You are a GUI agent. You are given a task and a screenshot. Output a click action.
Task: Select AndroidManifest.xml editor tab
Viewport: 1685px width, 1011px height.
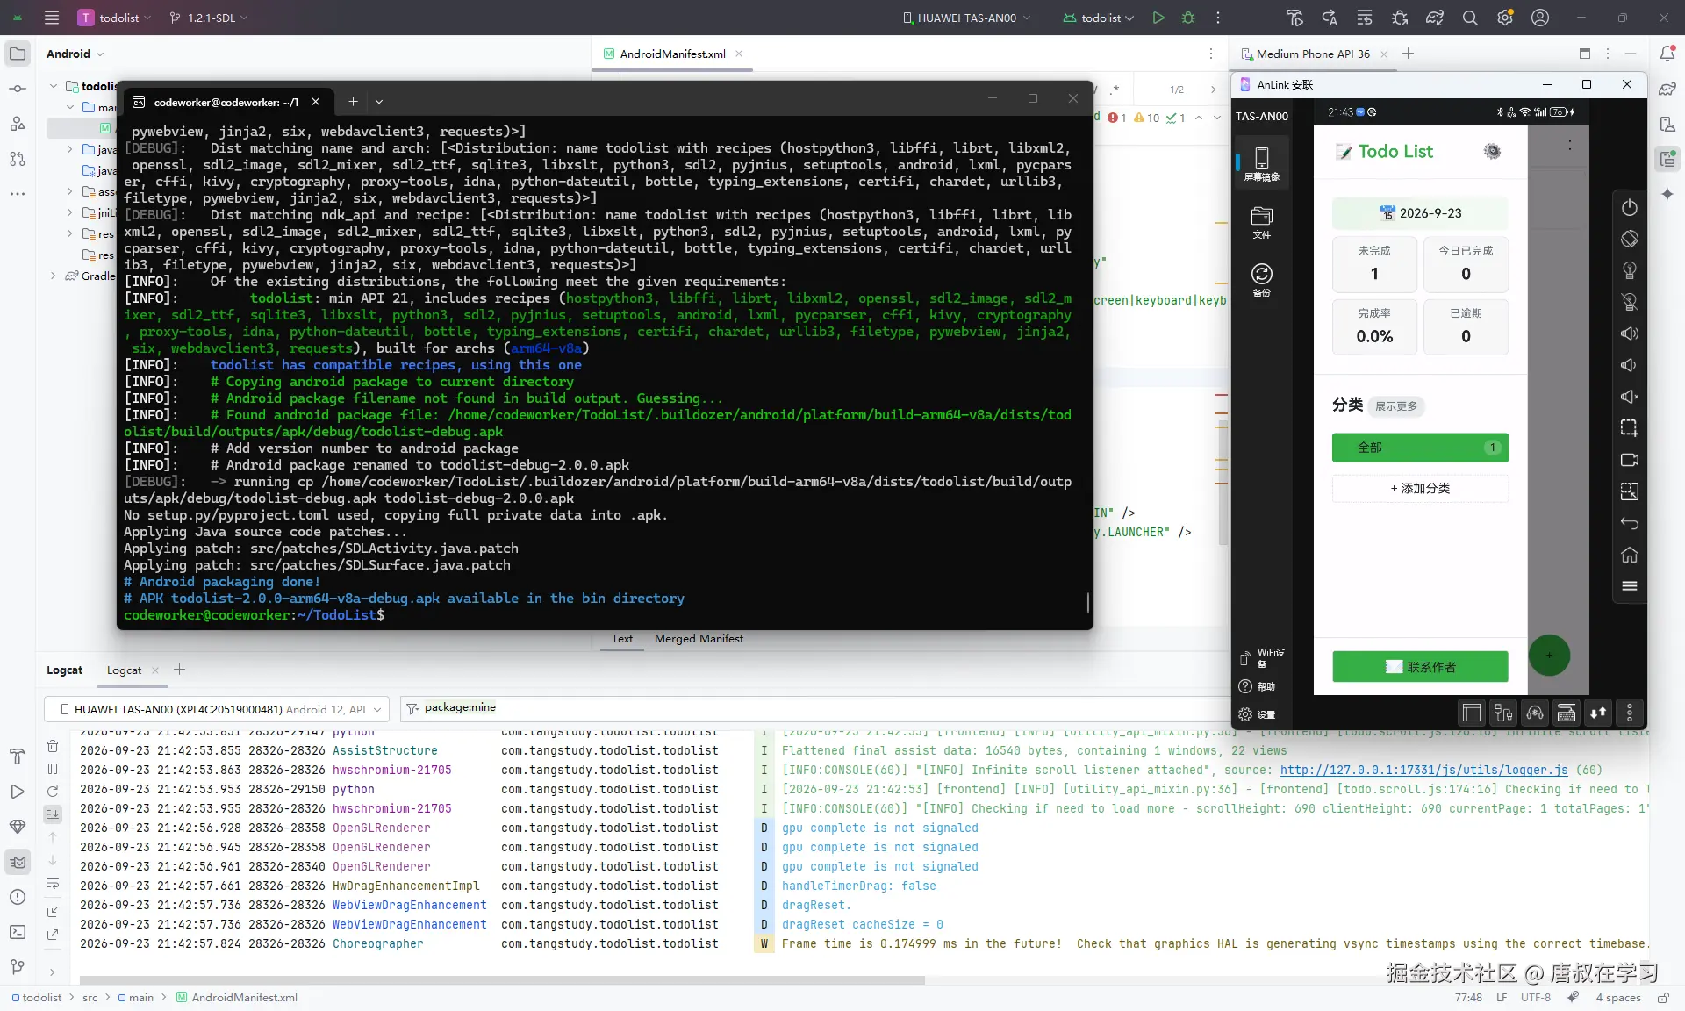point(672,54)
